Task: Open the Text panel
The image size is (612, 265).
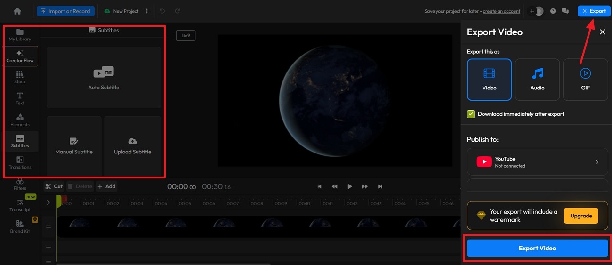Action: pos(20,99)
